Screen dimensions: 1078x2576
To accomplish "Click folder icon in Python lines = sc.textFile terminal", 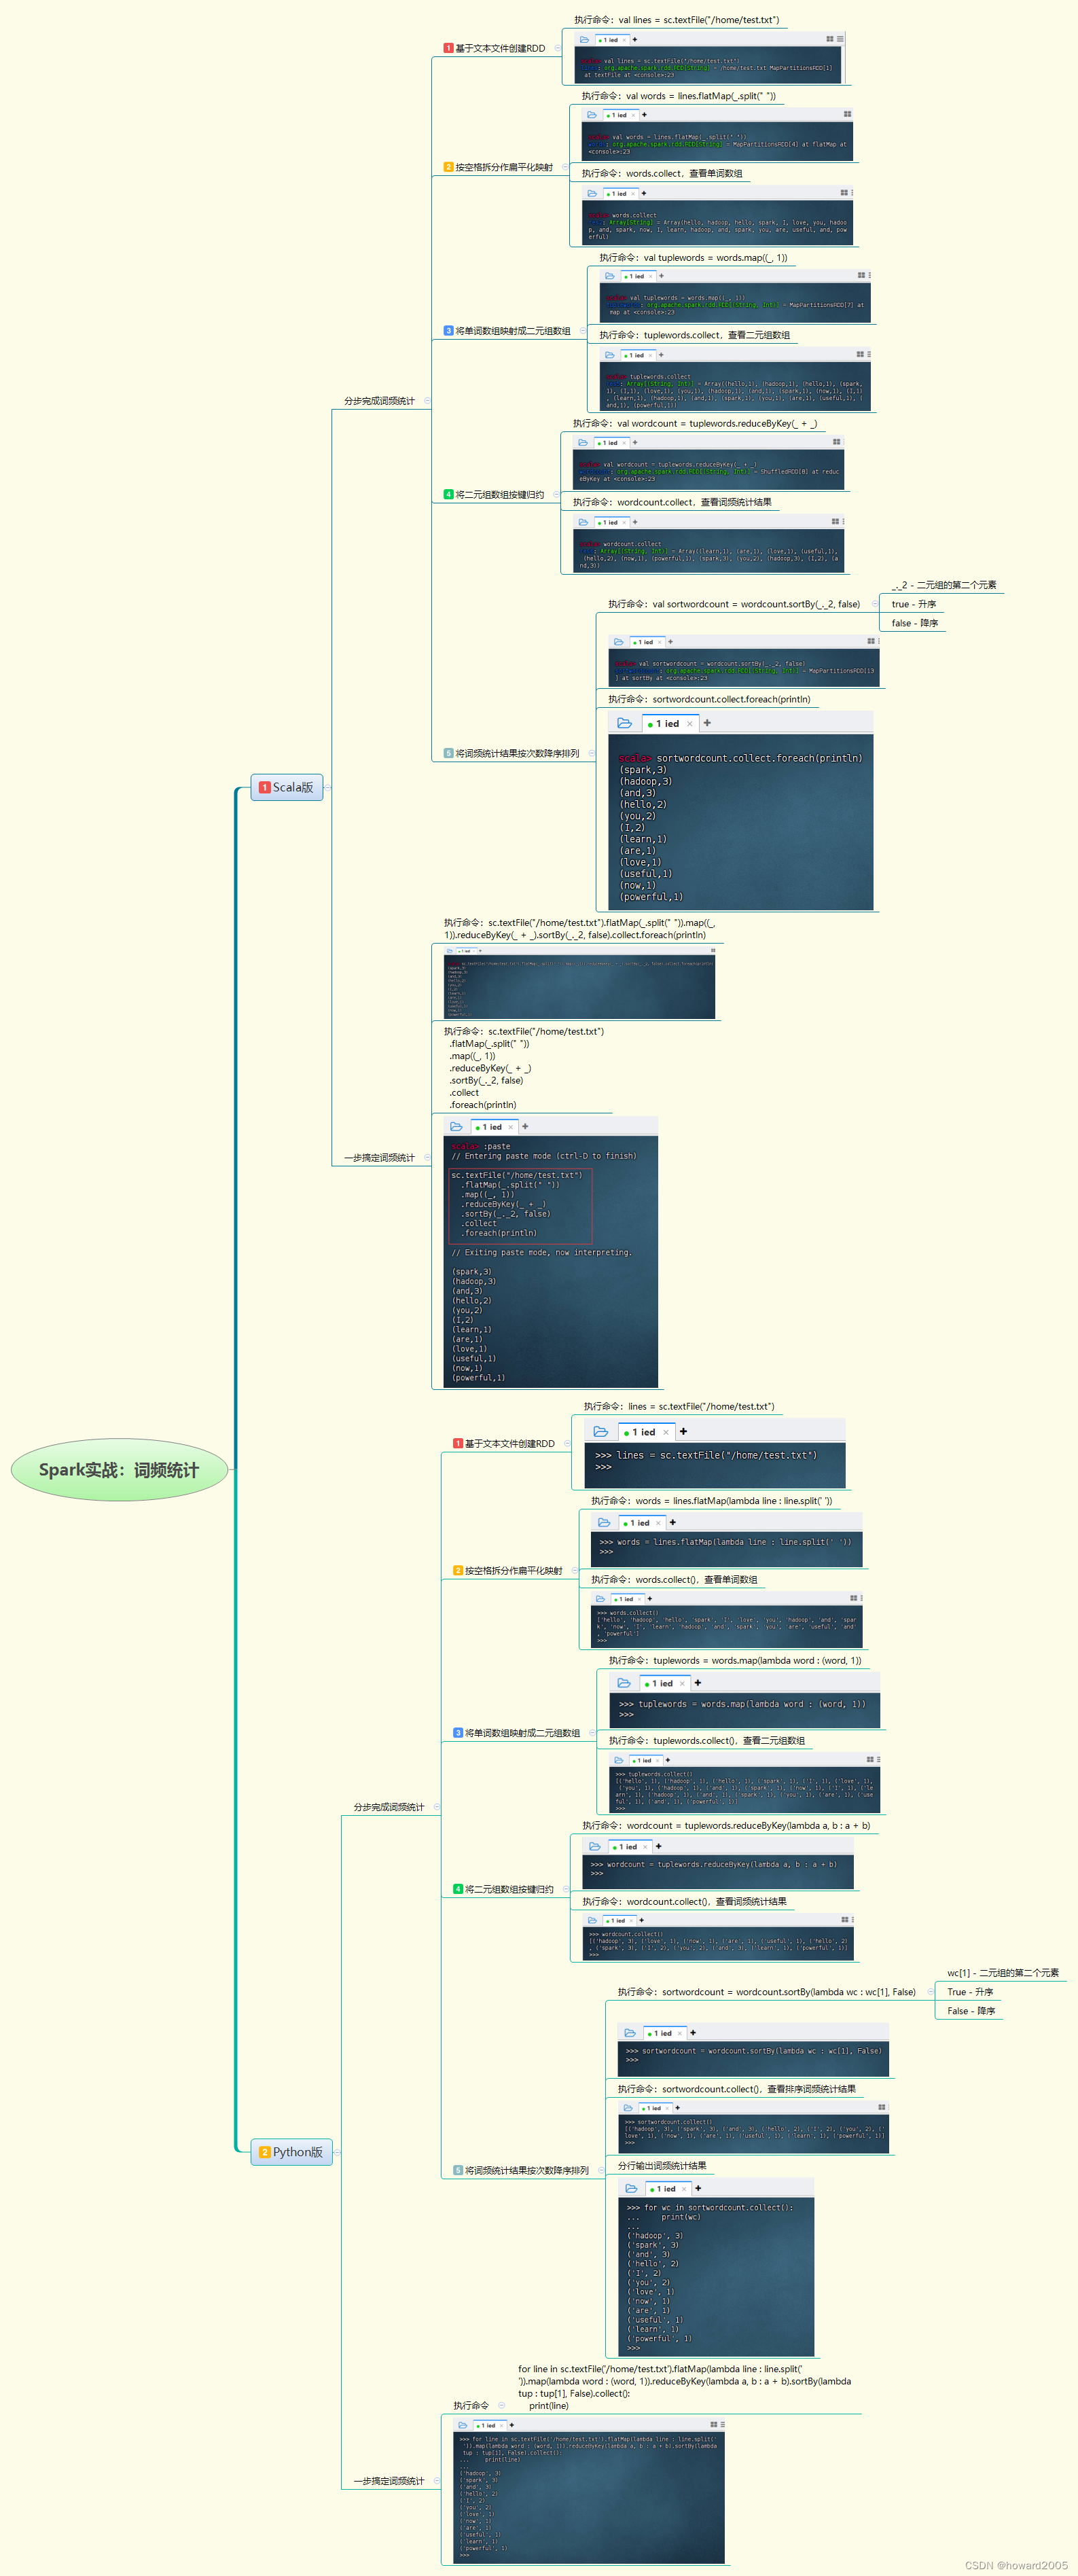I will [600, 1432].
